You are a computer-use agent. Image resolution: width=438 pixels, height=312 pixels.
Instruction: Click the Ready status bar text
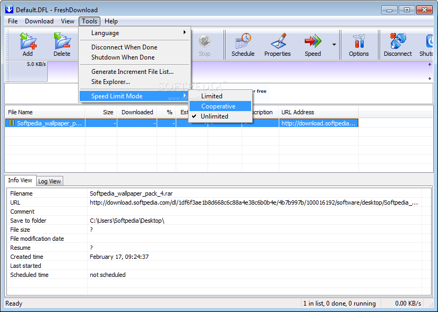pos(14,303)
